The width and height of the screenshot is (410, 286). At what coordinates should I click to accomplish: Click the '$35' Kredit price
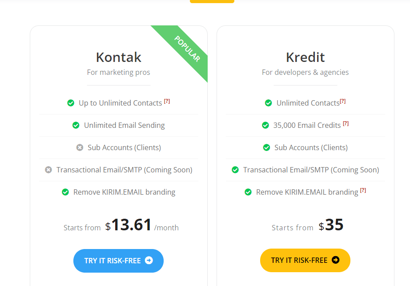(x=331, y=225)
